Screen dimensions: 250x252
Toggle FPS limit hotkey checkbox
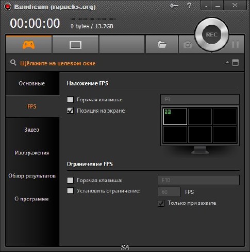70,180
